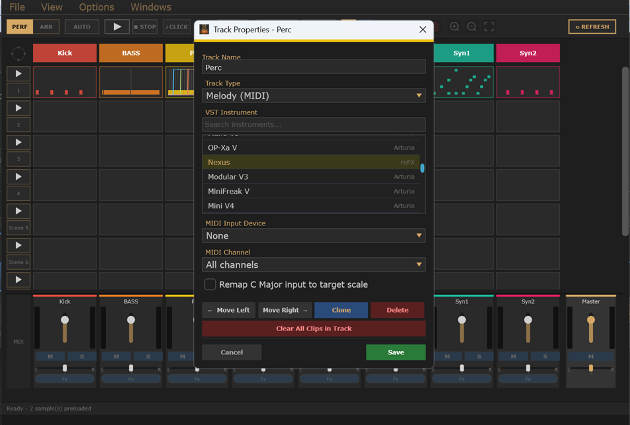The image size is (630, 425).
Task: Click Move Left button
Action: pos(228,310)
